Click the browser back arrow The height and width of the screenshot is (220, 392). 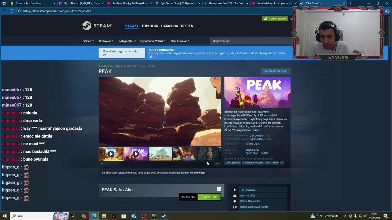[x=4, y=11]
